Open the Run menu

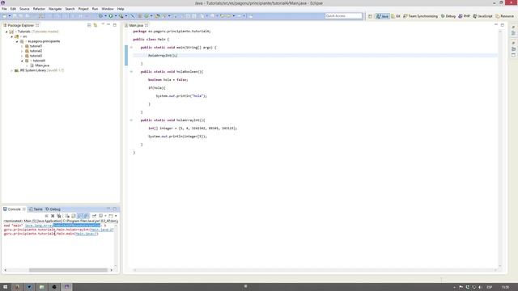tap(96, 9)
